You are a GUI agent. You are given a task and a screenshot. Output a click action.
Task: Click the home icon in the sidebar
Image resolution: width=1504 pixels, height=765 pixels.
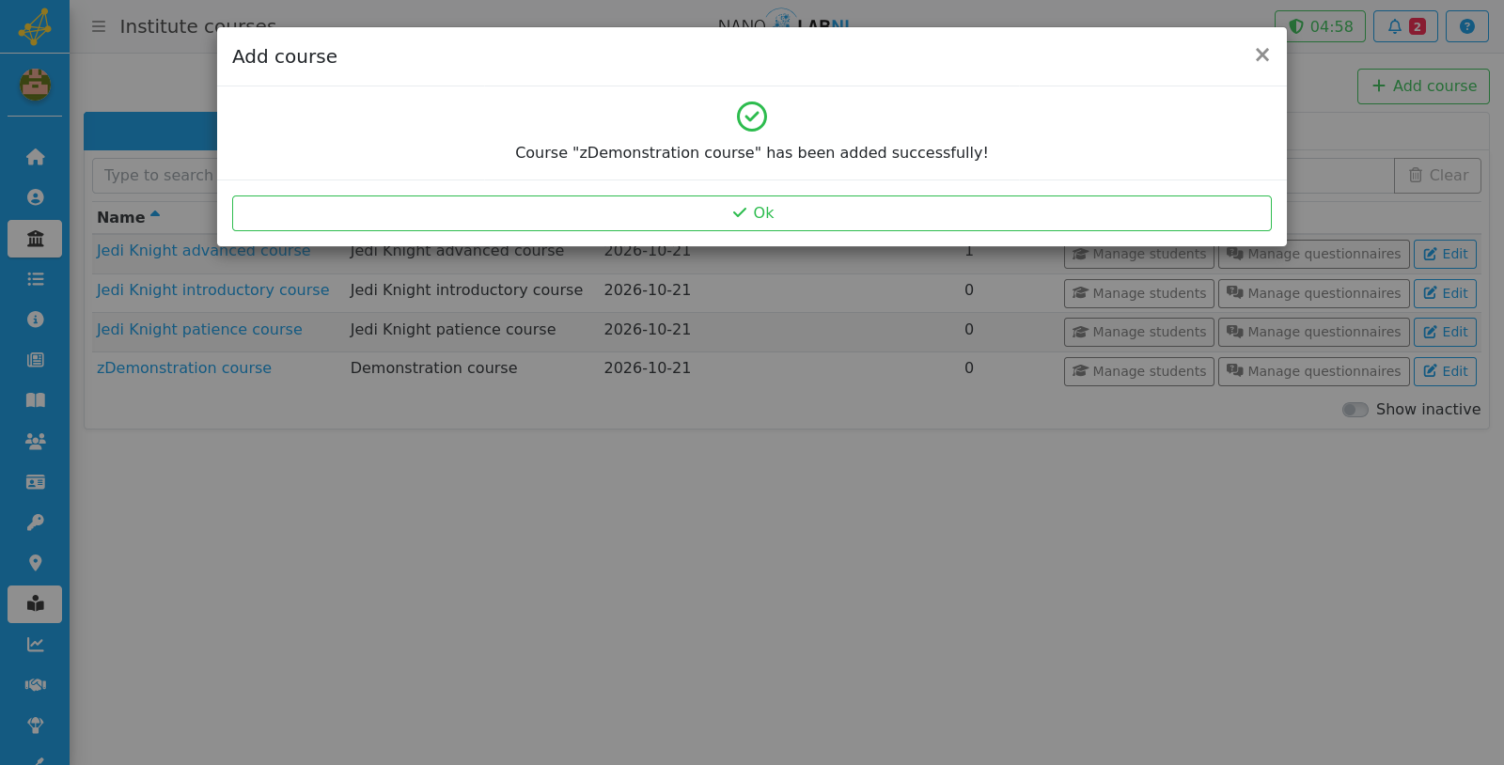[x=35, y=157]
